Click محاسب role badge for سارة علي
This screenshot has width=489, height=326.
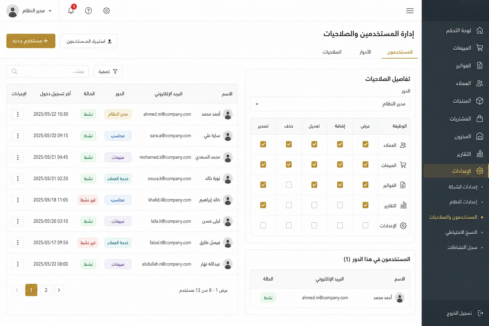click(x=118, y=136)
